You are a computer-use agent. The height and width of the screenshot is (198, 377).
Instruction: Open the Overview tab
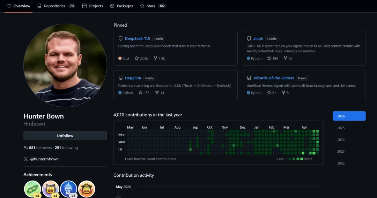[x=19, y=6]
